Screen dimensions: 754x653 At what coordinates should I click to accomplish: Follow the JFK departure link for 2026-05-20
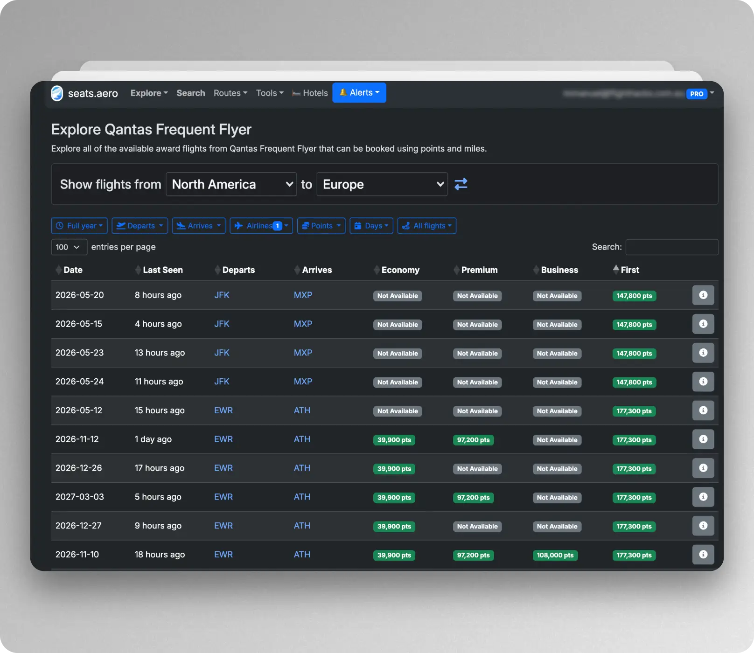[x=222, y=295]
